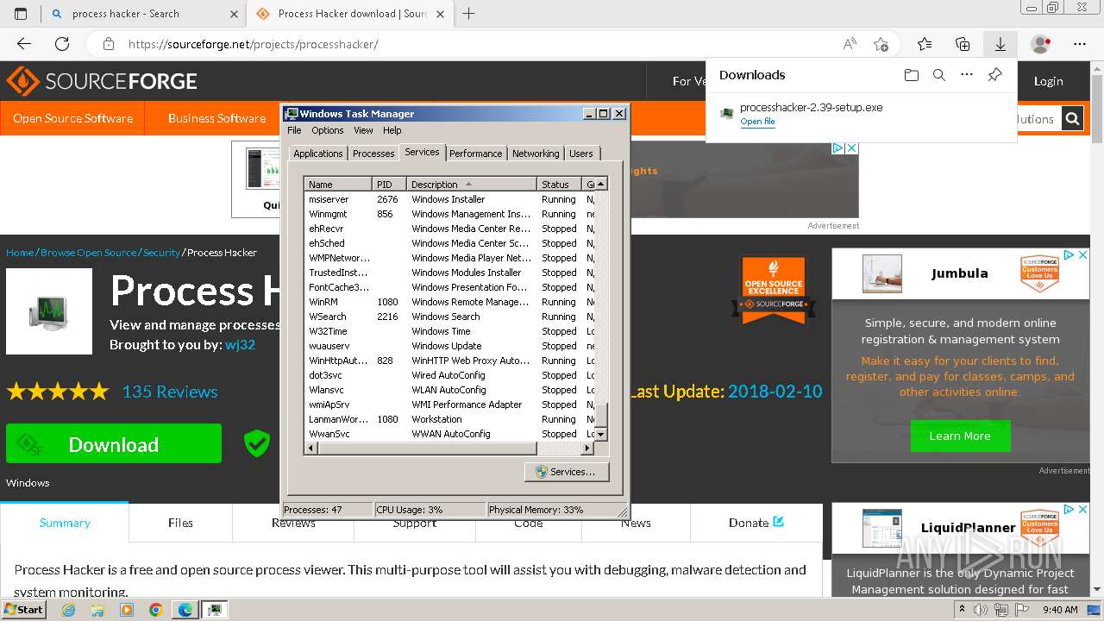Select the WSearch service row
The width and height of the screenshot is (1104, 621).
450,317
